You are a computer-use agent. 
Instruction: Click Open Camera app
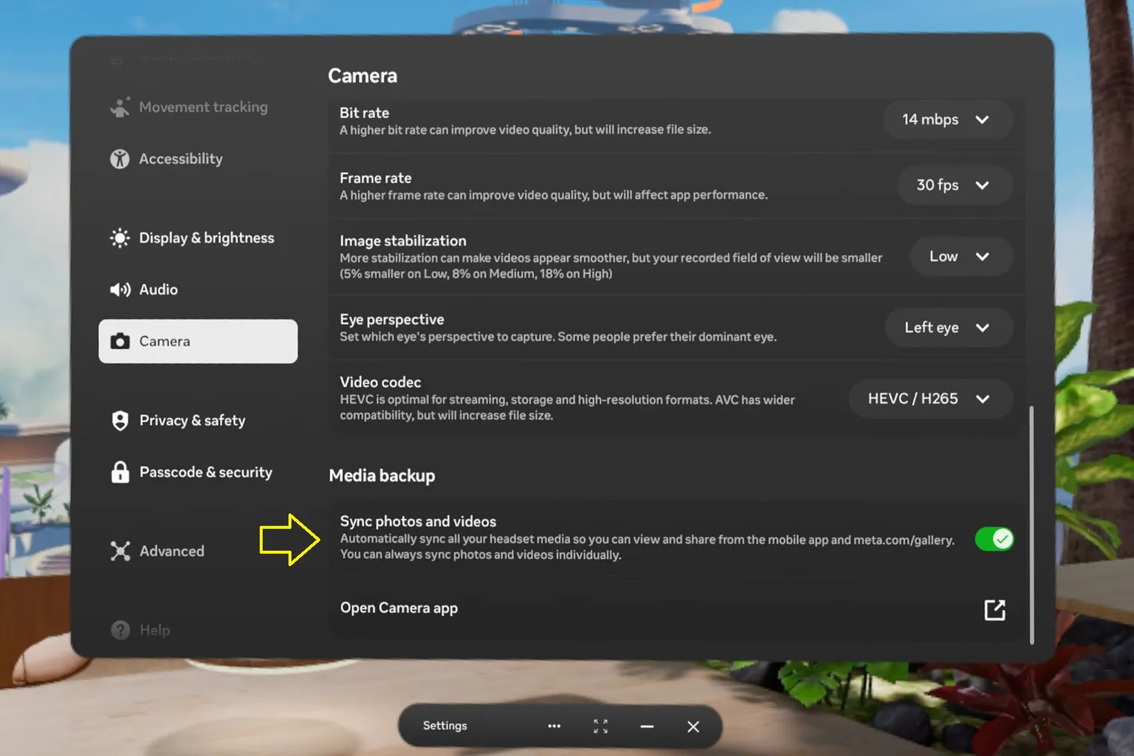(676, 609)
